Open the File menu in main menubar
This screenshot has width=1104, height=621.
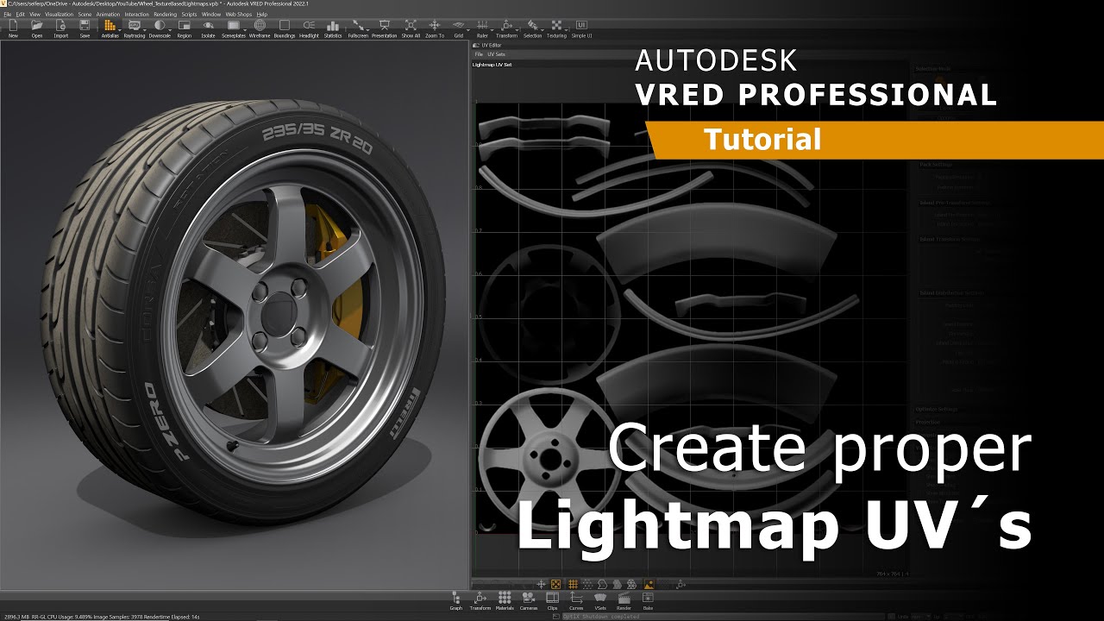pos(8,15)
